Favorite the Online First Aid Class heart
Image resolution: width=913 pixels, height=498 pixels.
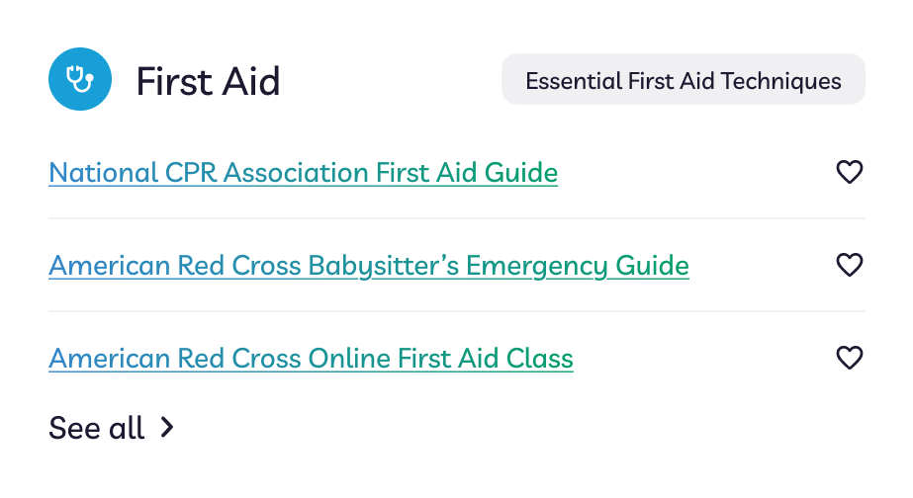(x=849, y=358)
